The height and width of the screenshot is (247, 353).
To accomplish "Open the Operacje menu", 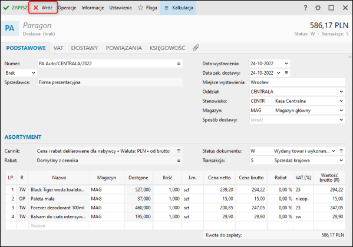I will [x=67, y=8].
